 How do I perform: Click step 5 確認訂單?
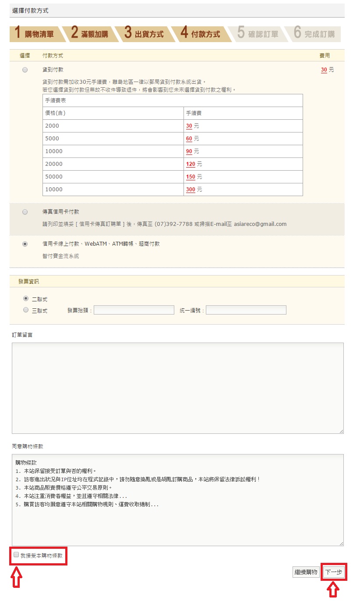[258, 34]
